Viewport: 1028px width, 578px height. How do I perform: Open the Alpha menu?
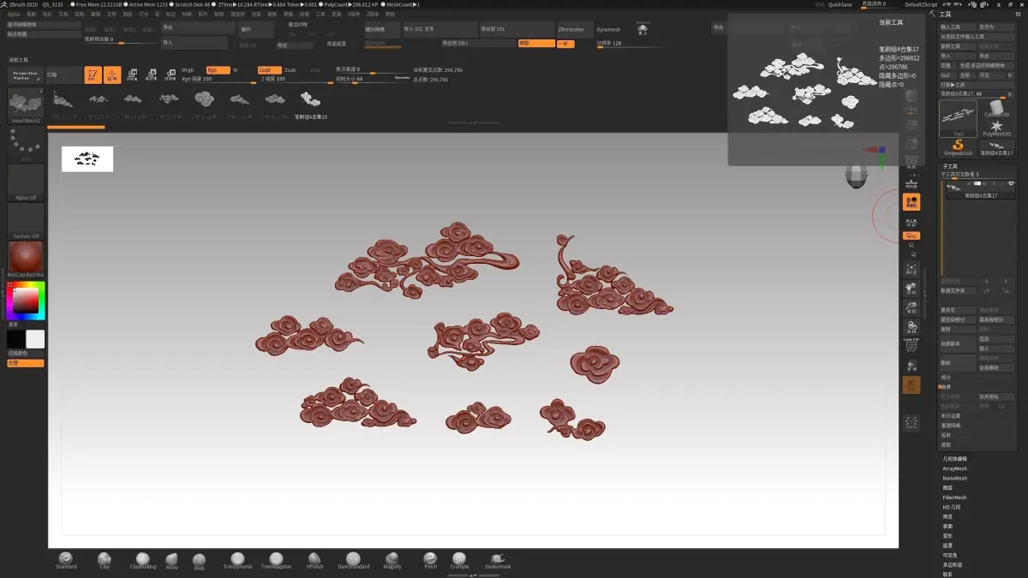[14, 14]
